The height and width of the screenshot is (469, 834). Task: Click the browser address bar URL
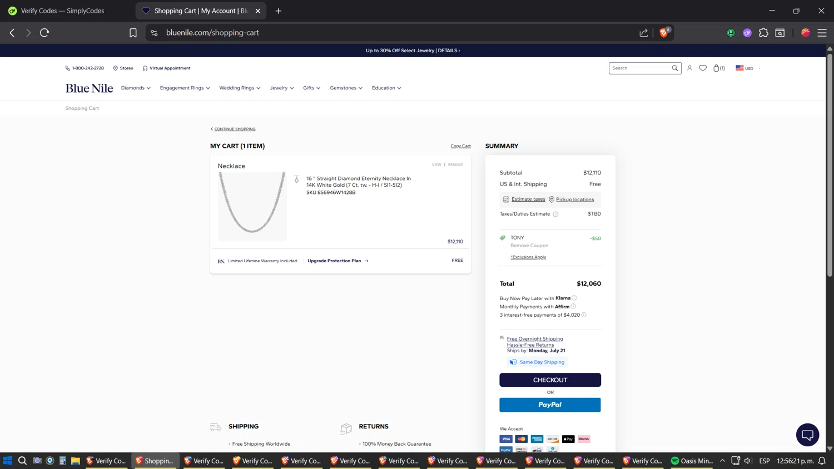pos(212,33)
